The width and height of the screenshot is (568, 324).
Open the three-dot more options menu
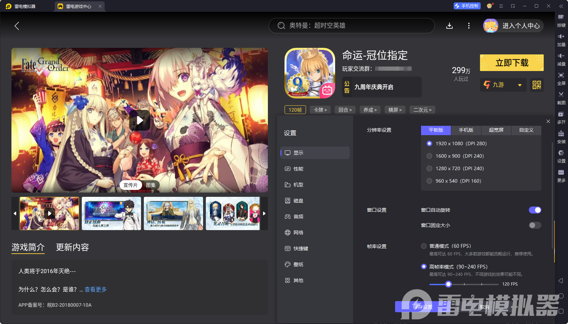pyautogui.click(x=469, y=26)
